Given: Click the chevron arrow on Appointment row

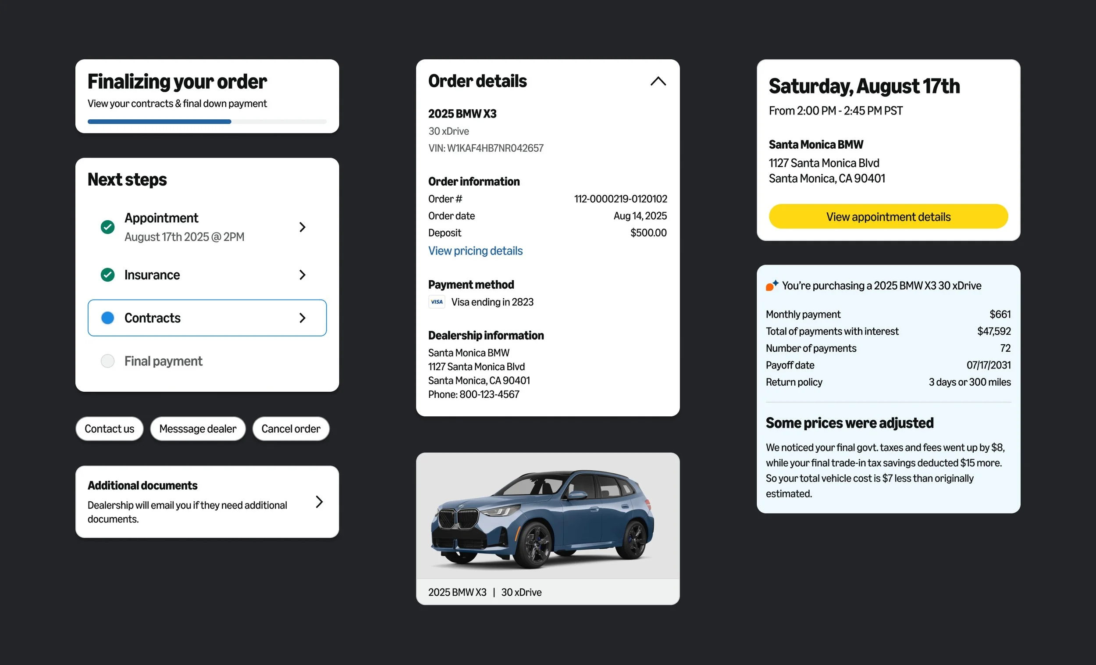Looking at the screenshot, I should pos(302,227).
